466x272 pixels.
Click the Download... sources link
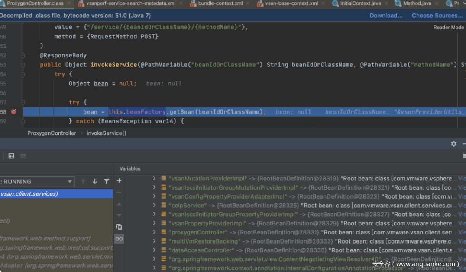click(386, 16)
